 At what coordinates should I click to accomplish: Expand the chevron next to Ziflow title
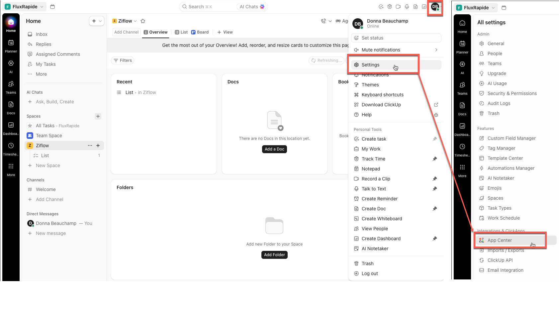(x=135, y=21)
